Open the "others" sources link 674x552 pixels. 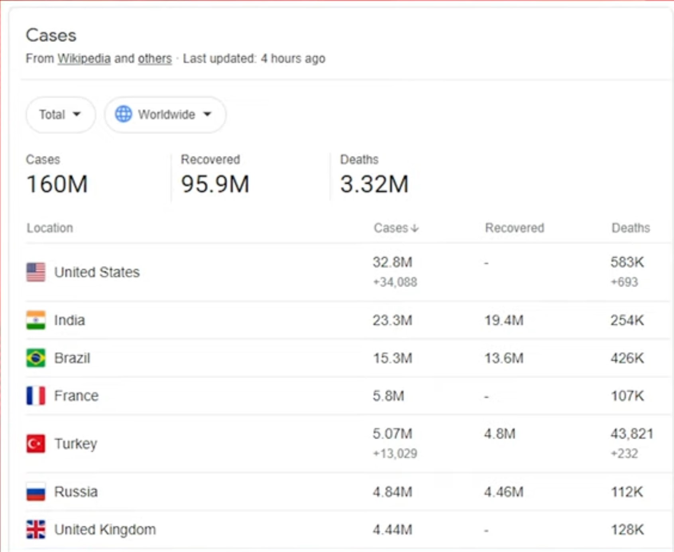click(x=155, y=59)
